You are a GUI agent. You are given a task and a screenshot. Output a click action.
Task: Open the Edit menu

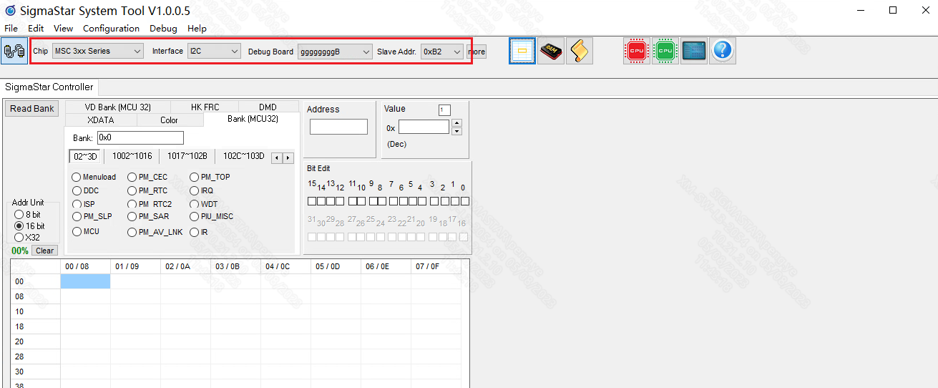point(36,29)
